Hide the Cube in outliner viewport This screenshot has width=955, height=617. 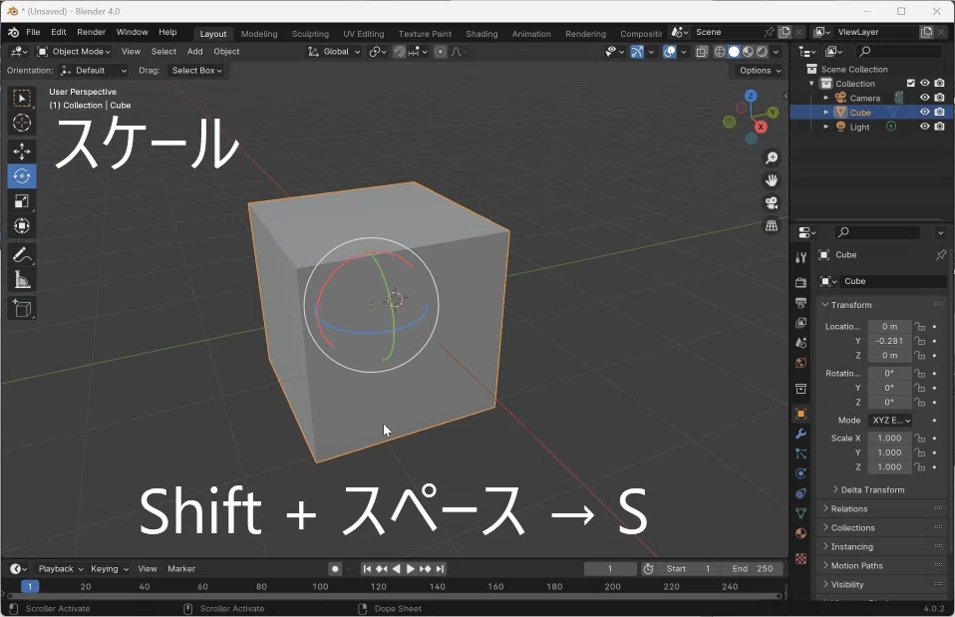[x=924, y=113]
